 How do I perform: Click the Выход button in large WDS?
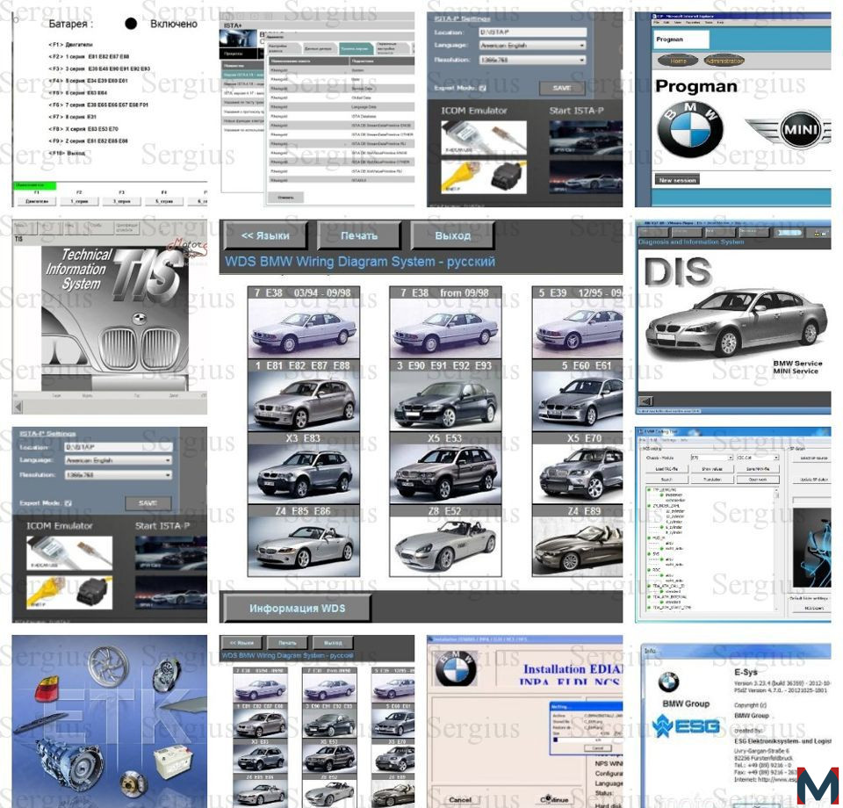click(453, 235)
